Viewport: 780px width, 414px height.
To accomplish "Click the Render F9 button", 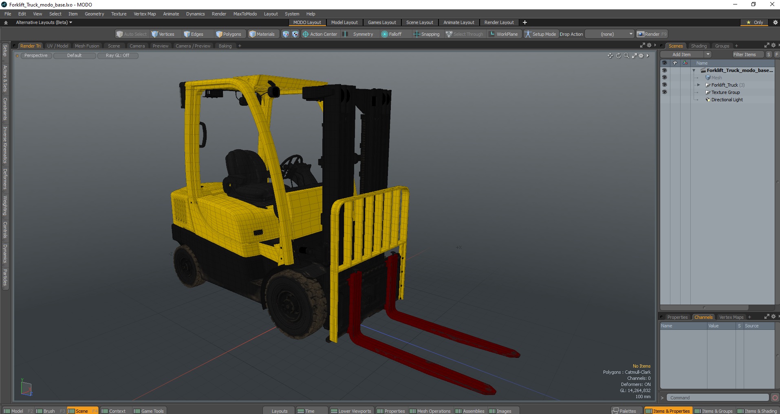I will (652, 34).
